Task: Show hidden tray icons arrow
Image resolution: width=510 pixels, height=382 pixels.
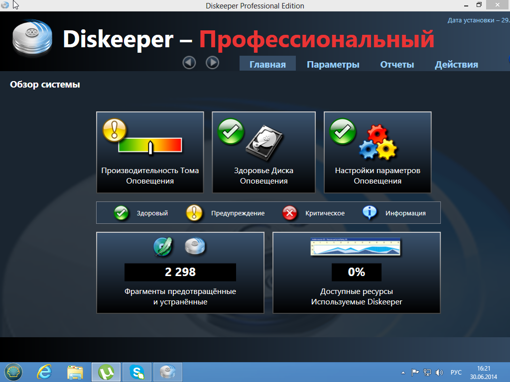Action: pyautogui.click(x=403, y=373)
